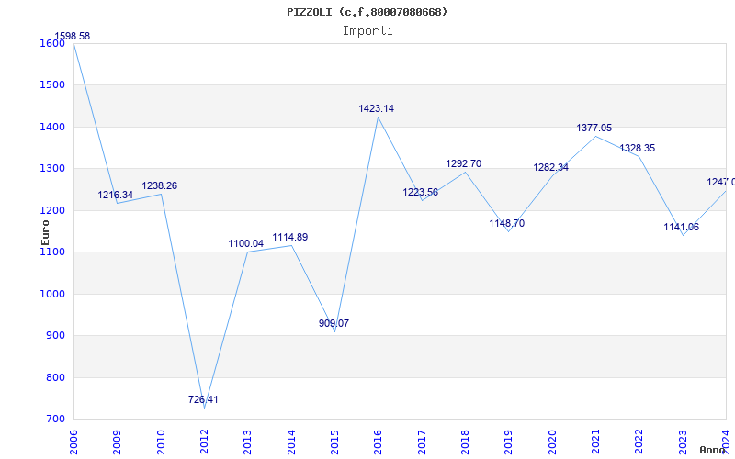Click the 2016 x-axis year
Screen dimensions: 735x459
[378, 442]
